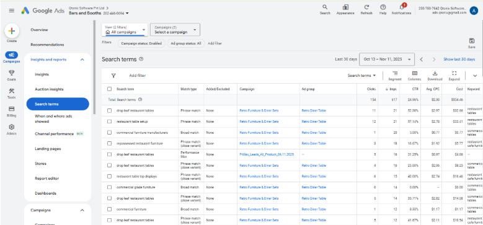Click the Search terms help icon
Image resolution: width=483 pixels, height=225 pixels.
point(141,59)
